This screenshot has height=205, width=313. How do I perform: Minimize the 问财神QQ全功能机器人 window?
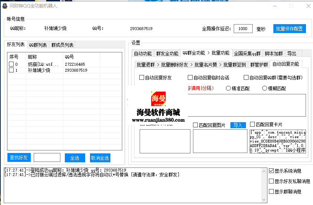pyautogui.click(x=275, y=6)
